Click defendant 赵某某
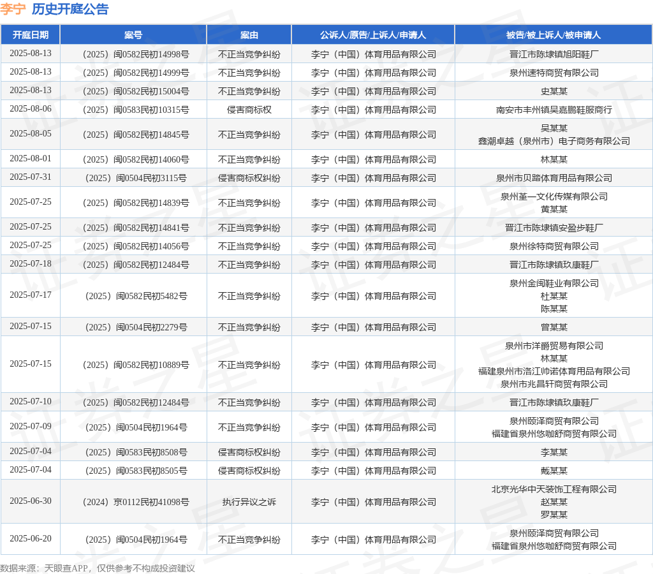 (554, 502)
